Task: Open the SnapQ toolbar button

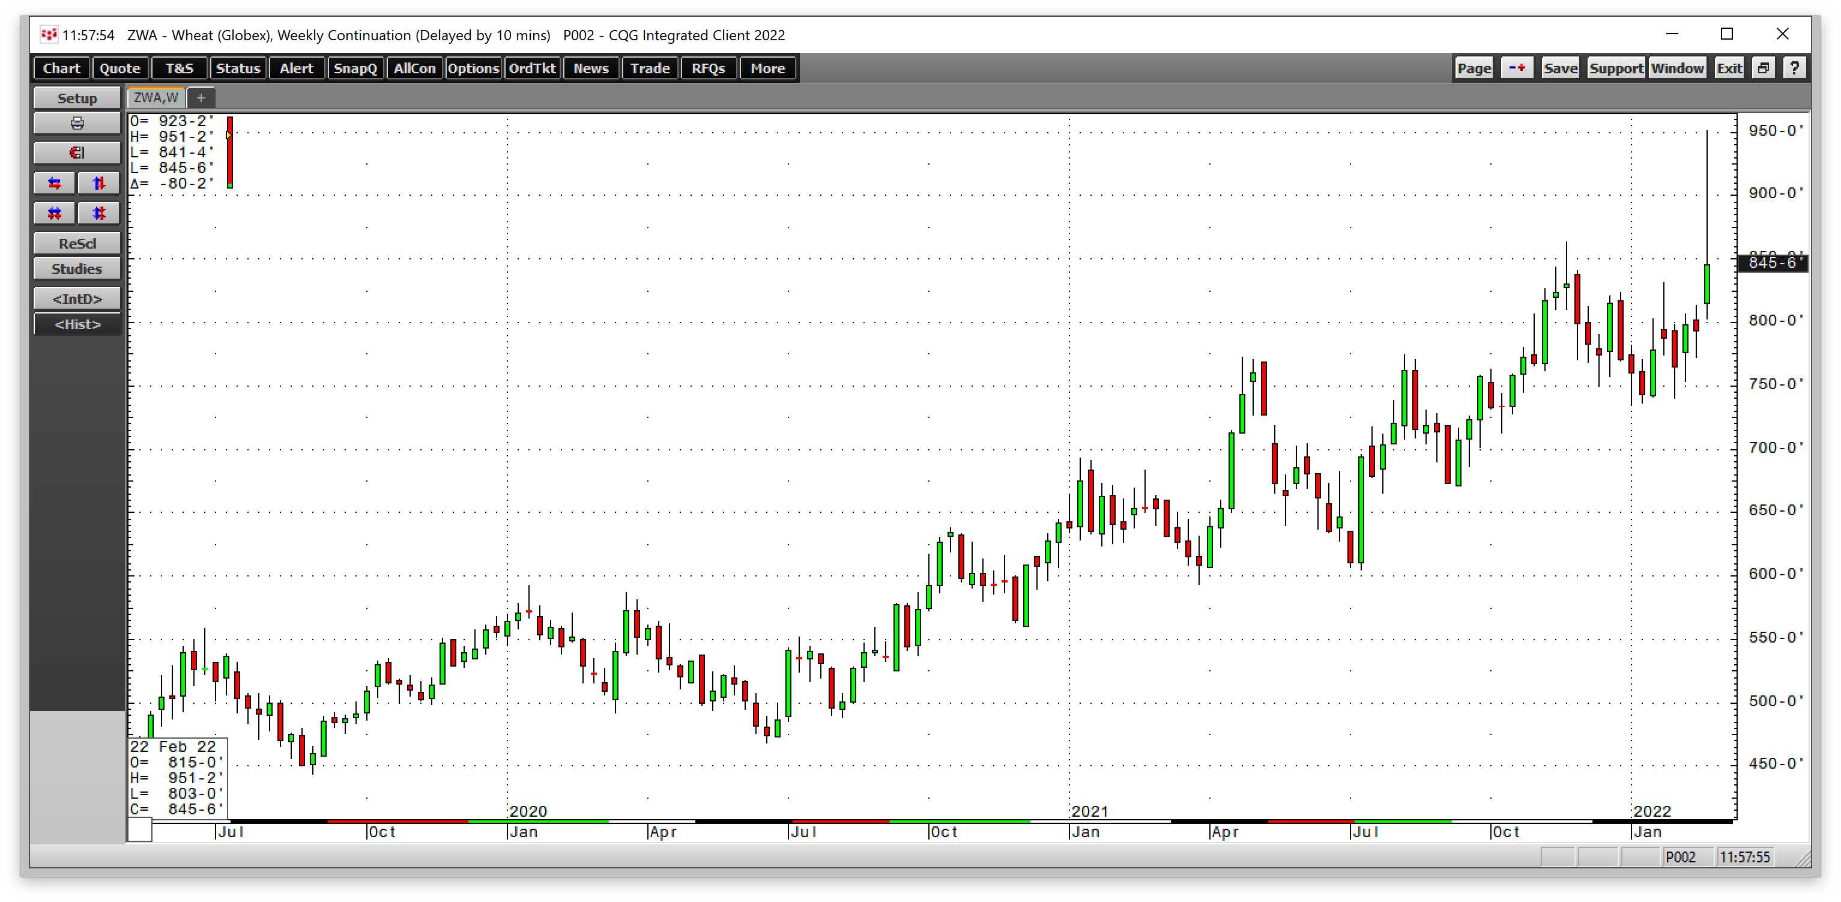Action: pyautogui.click(x=355, y=68)
